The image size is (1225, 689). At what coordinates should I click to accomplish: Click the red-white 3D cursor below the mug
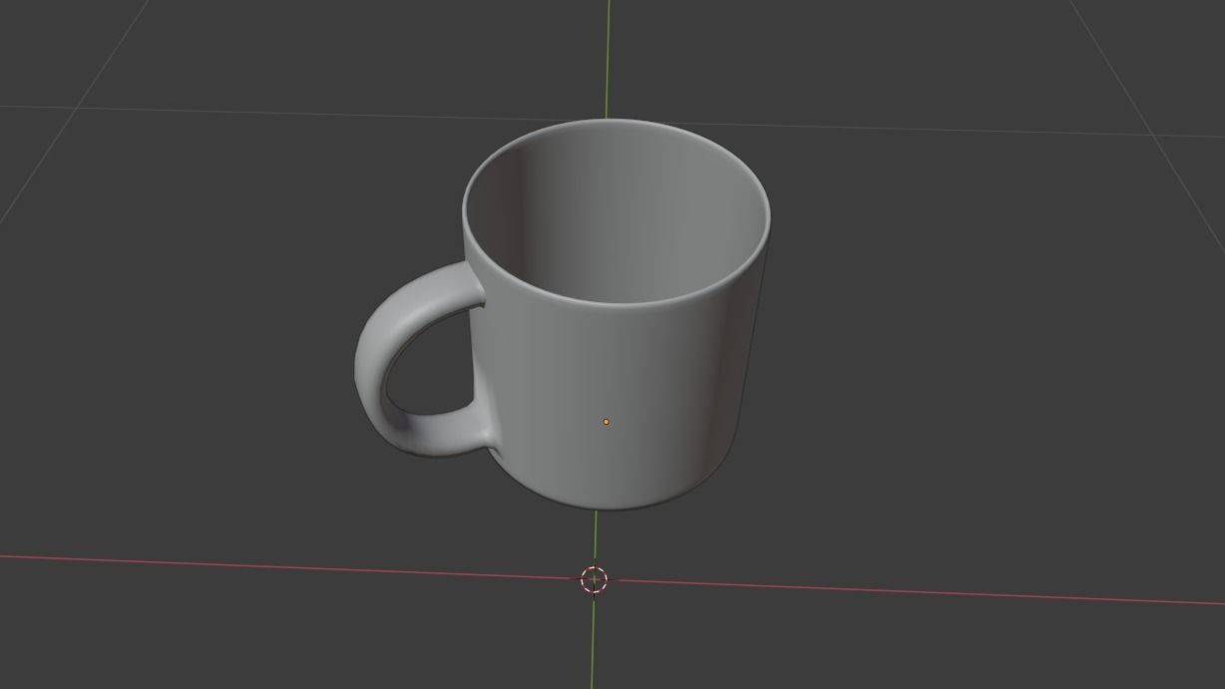(x=594, y=578)
